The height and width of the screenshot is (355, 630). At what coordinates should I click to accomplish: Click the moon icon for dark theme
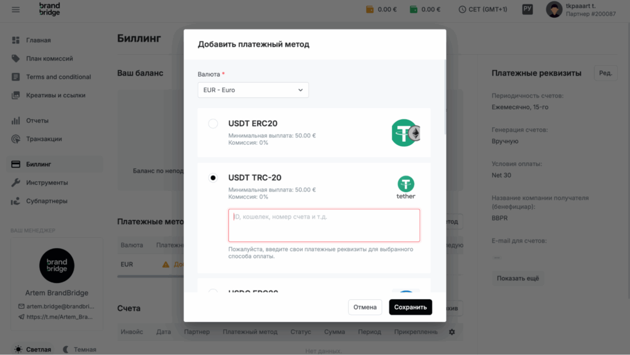[x=66, y=349]
